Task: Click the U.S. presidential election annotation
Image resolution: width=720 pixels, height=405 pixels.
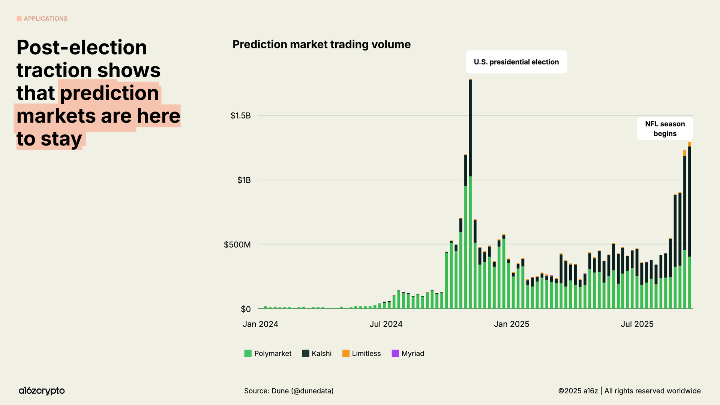Action: 516,62
